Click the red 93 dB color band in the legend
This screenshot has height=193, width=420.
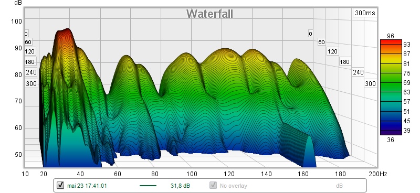[391, 42]
